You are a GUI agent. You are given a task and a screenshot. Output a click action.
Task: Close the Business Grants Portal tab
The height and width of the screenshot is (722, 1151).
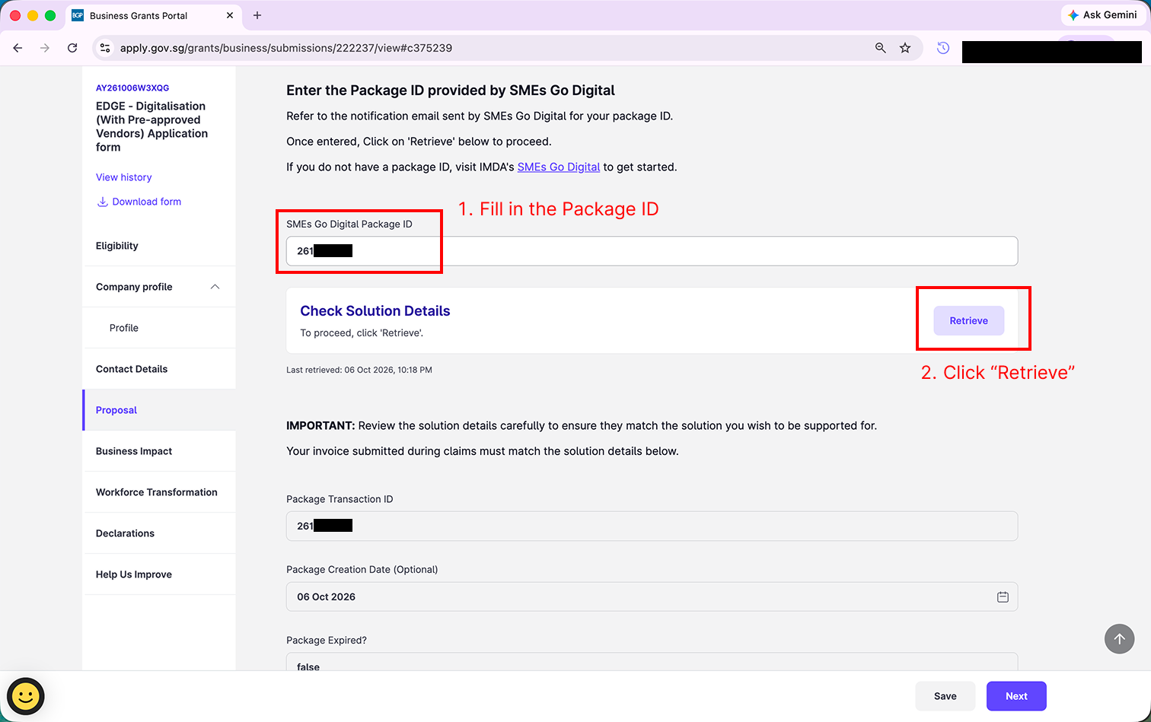point(230,15)
